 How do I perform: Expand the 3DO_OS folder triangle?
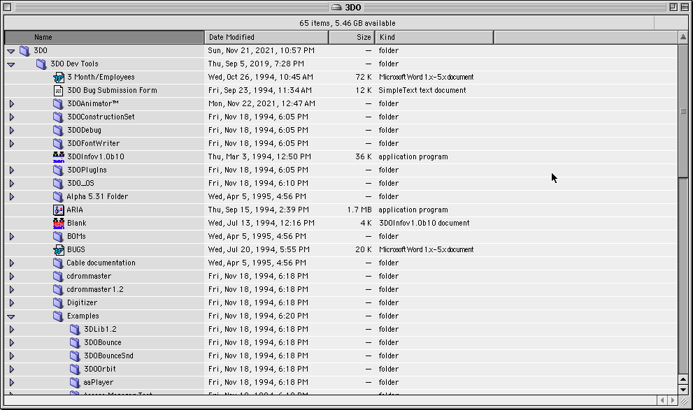[11, 183]
